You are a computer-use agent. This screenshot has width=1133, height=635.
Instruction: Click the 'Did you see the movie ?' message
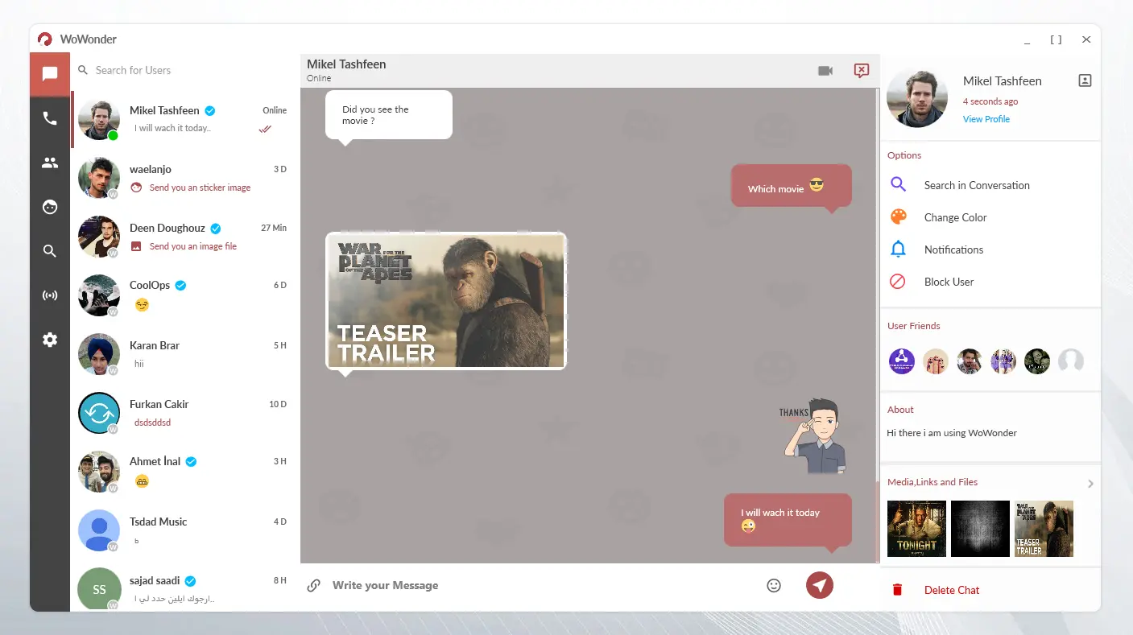click(389, 115)
